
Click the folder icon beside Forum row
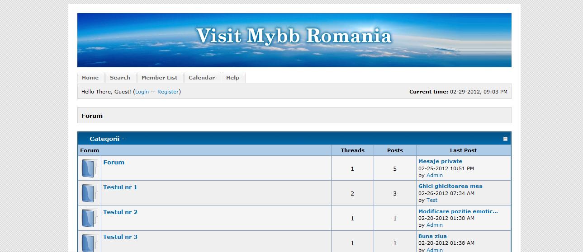point(90,168)
